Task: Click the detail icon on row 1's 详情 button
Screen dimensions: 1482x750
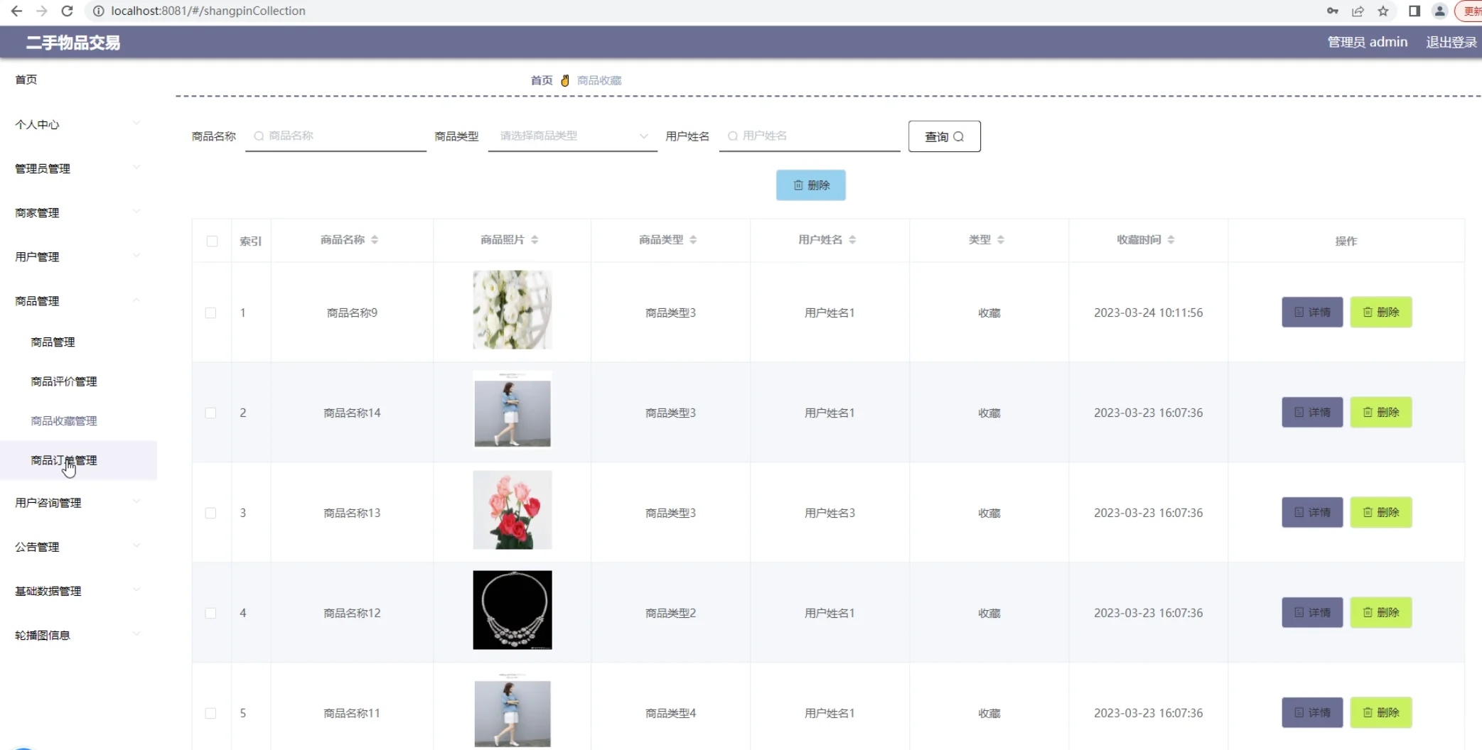Action: click(x=1299, y=312)
